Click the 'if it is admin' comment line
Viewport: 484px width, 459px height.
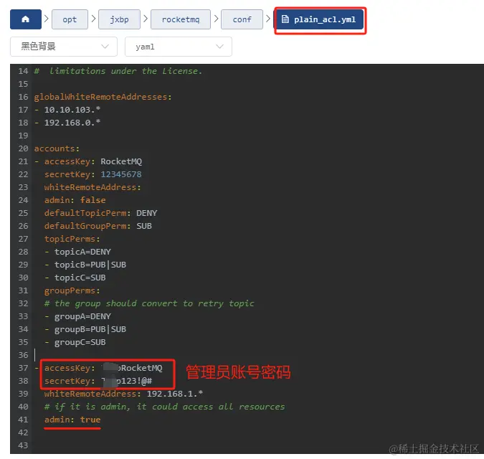point(164,407)
